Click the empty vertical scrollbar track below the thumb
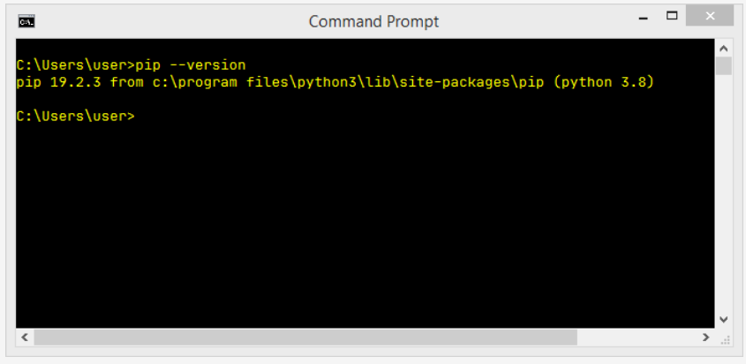Viewport: 746px width, 364px height. click(724, 194)
